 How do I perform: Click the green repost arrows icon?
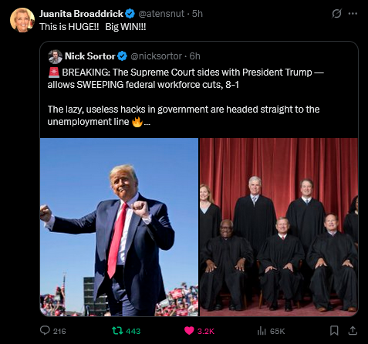[117, 331]
